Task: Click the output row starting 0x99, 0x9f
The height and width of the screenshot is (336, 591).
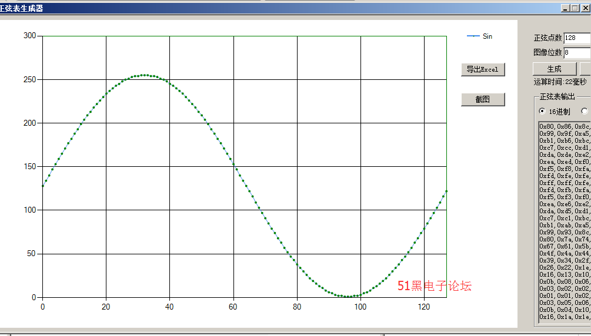Action: (x=565, y=133)
